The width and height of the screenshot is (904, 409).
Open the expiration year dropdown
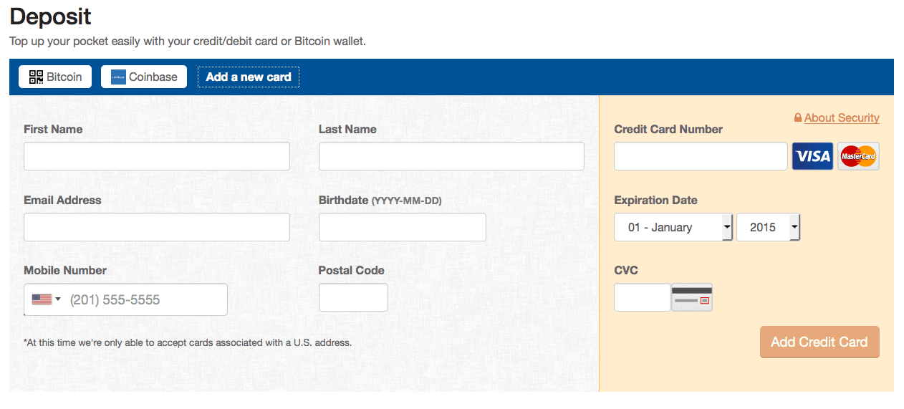[x=768, y=227]
